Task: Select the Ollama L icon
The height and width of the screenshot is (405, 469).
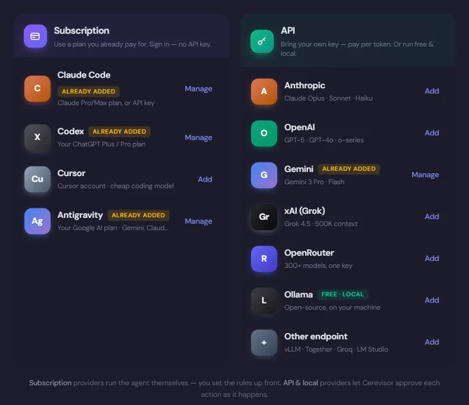Action: [x=264, y=301]
